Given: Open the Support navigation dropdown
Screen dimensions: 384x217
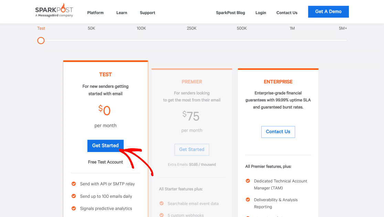Looking at the screenshot, I should 147,13.
